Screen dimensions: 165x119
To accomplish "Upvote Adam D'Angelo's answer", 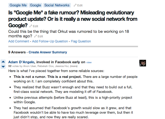I will tap(3, 62).
